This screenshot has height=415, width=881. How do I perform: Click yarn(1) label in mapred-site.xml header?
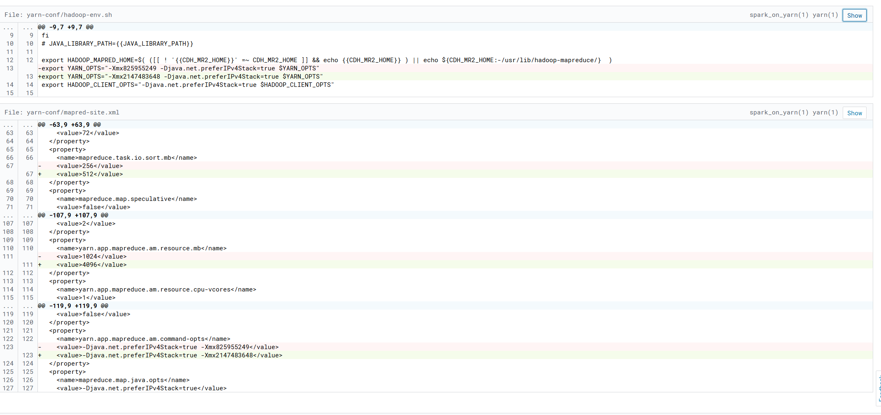[825, 112]
